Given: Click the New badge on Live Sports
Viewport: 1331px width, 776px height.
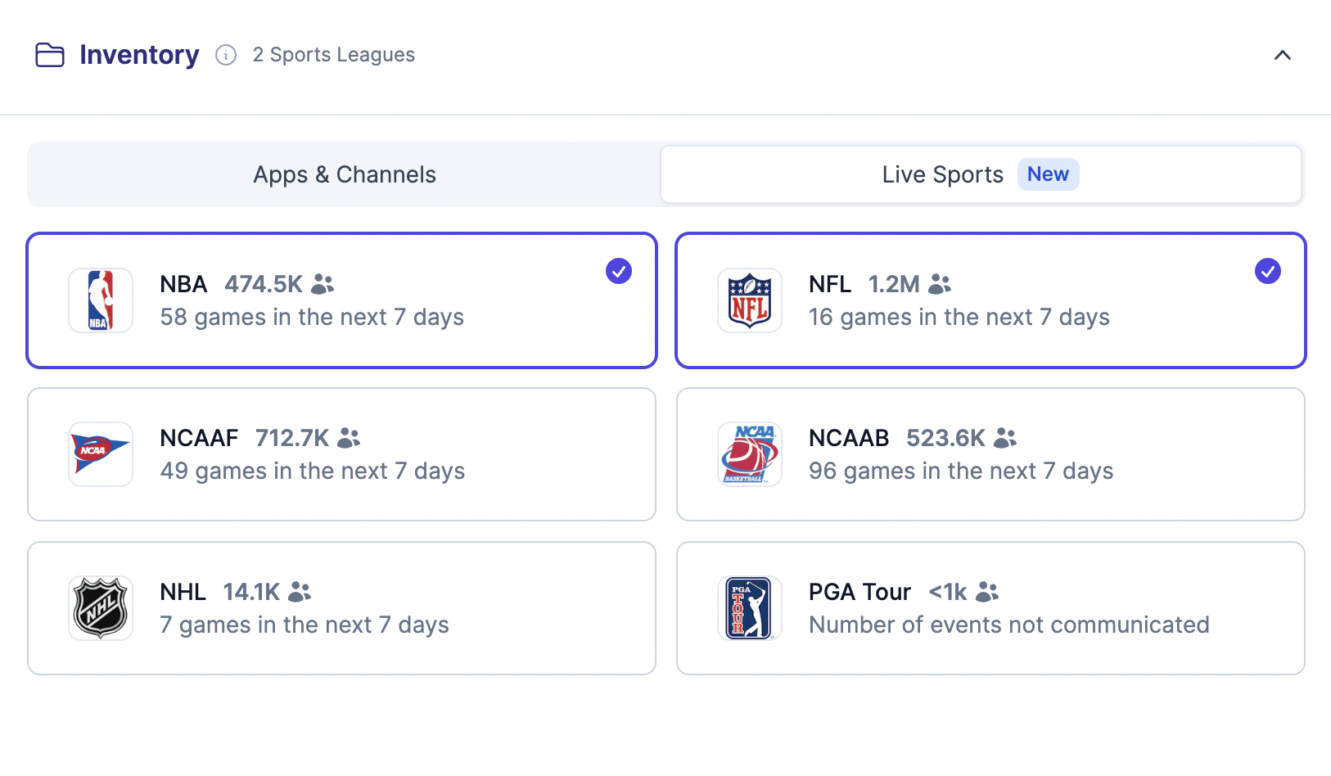Looking at the screenshot, I should tap(1048, 174).
